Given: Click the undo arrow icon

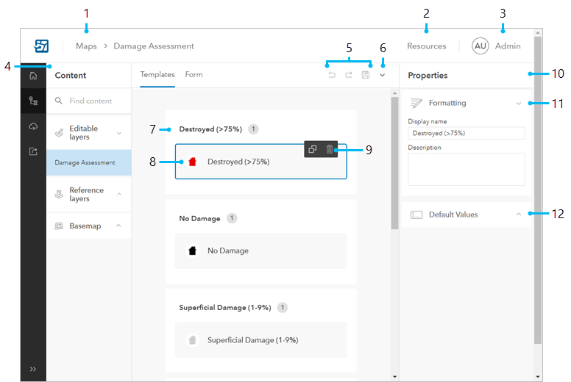Looking at the screenshot, I should tap(332, 75).
